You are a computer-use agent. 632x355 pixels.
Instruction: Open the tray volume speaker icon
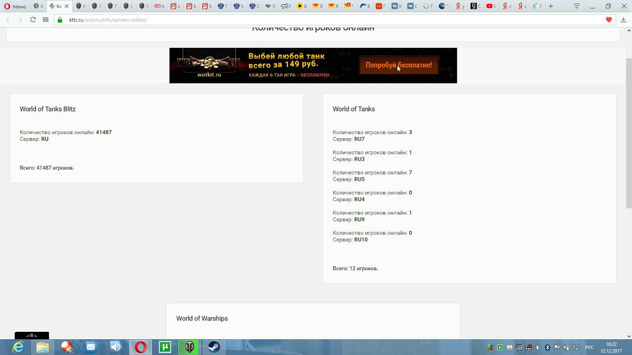coord(538,348)
